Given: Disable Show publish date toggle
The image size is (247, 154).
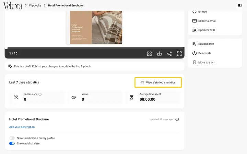Looking at the screenshot, I should click(12, 143).
